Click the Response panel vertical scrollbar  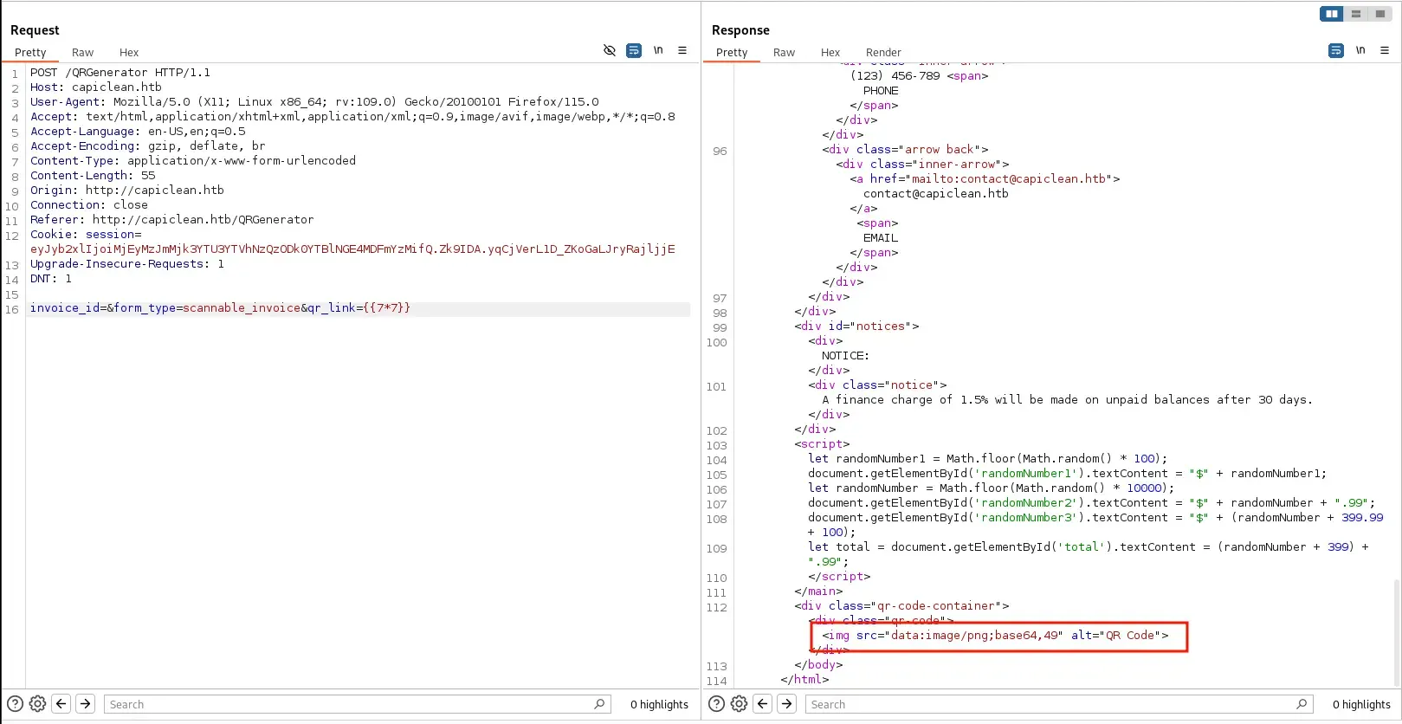(x=1397, y=632)
